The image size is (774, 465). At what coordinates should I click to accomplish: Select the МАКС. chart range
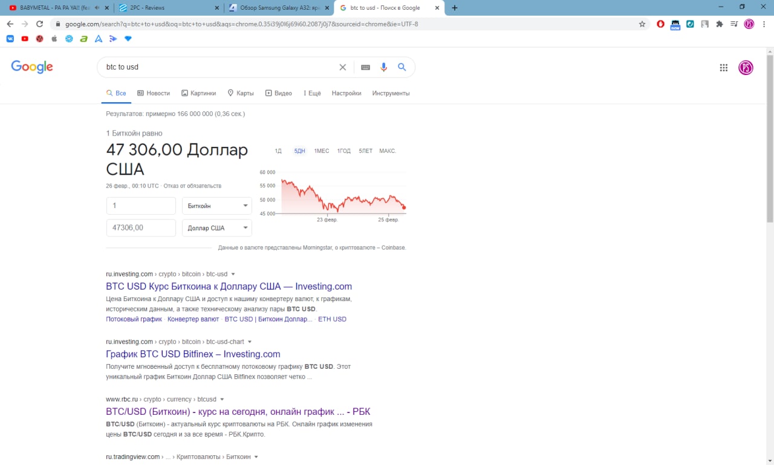388,151
